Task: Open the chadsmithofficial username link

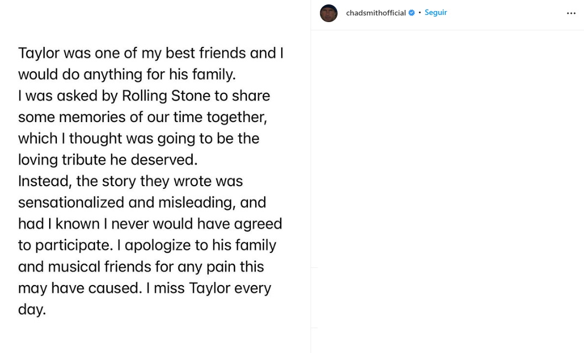Action: click(x=376, y=13)
